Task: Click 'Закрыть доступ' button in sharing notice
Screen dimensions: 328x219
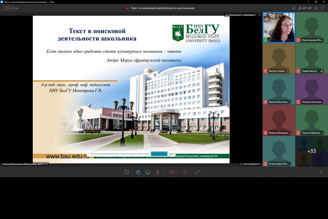Action: pos(159,154)
